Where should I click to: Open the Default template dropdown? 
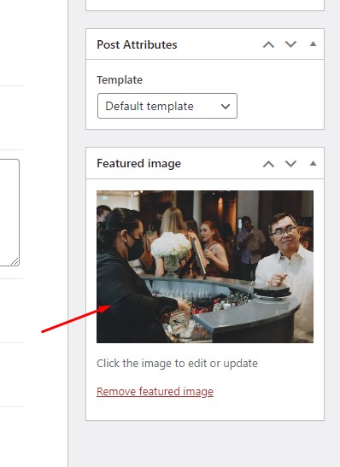(x=167, y=106)
